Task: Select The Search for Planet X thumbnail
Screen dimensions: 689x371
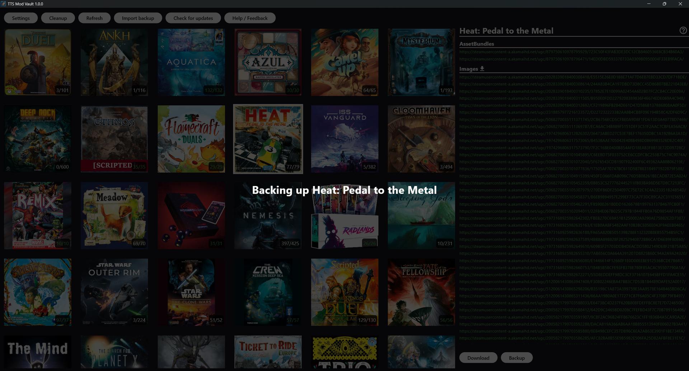Action: 114,352
